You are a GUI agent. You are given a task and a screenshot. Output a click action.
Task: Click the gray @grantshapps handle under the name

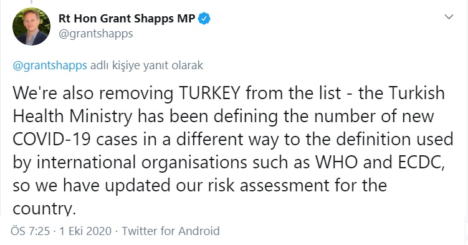(x=96, y=34)
